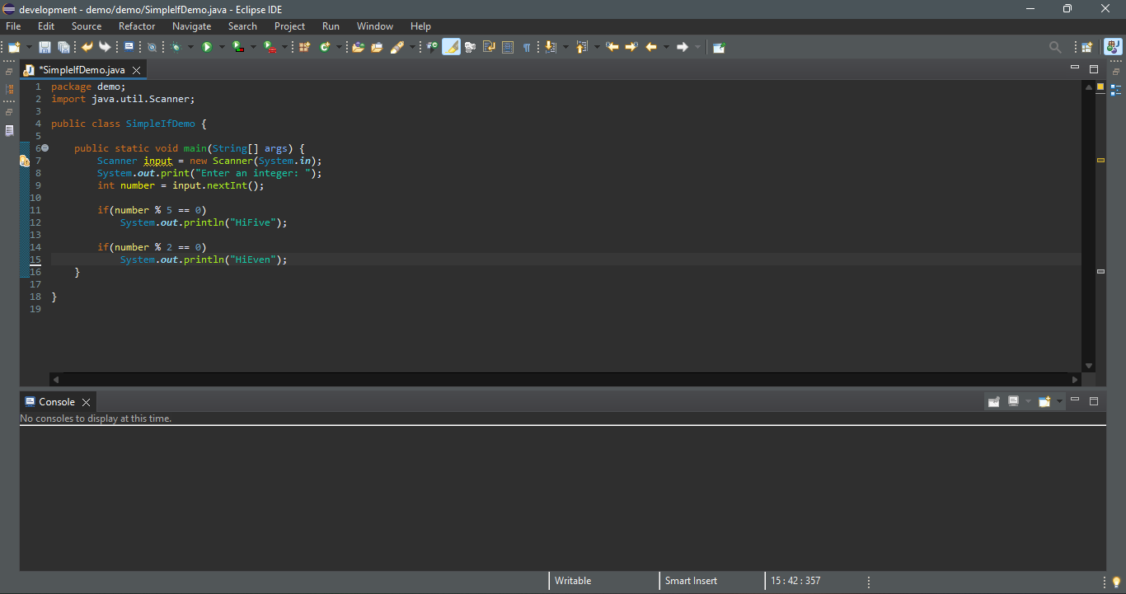Expand the Run button dropdown arrow
Viewport: 1126px width, 594px height.
tap(222, 47)
